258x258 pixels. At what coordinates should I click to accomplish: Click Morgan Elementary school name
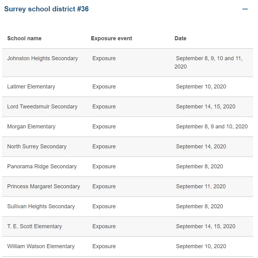coord(31,127)
